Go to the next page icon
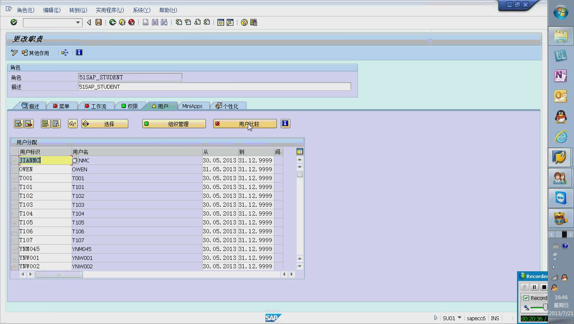574x324 pixels. coord(197,22)
